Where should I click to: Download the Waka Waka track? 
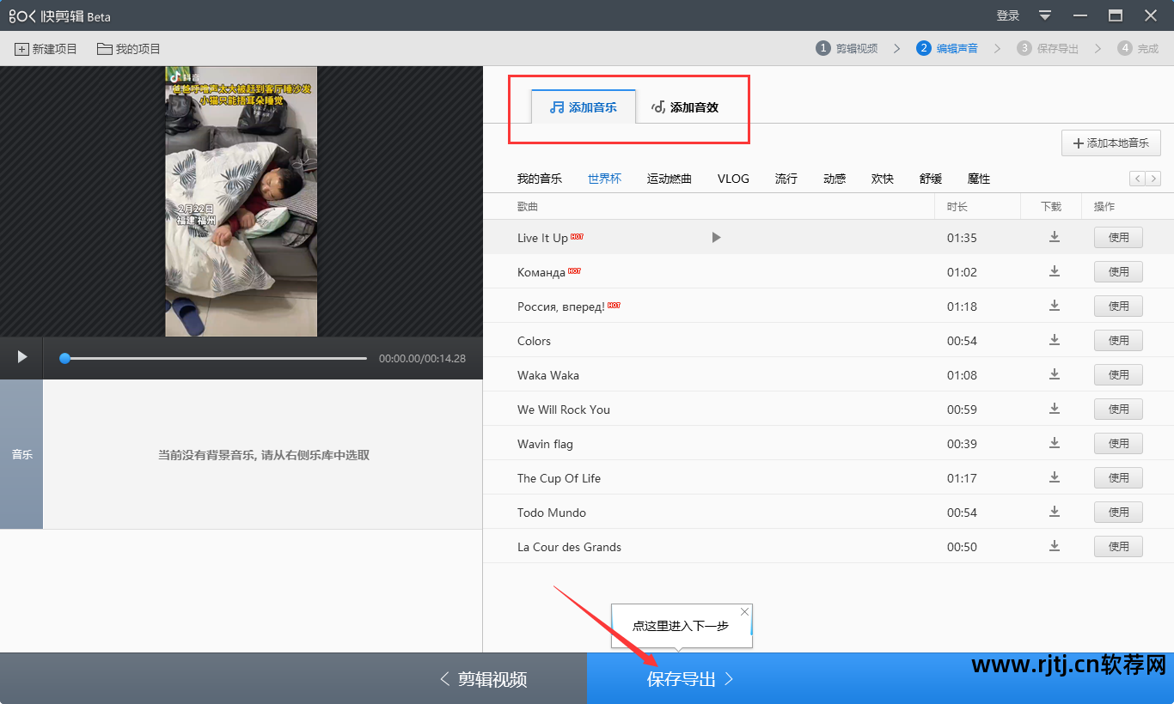[1055, 375]
